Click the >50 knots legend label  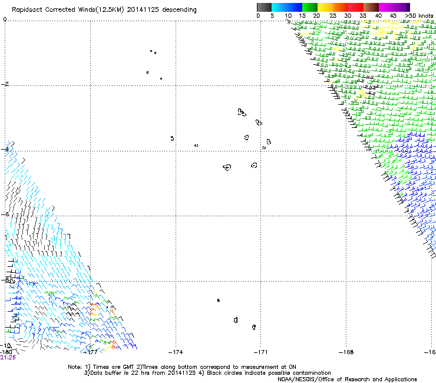419,15
